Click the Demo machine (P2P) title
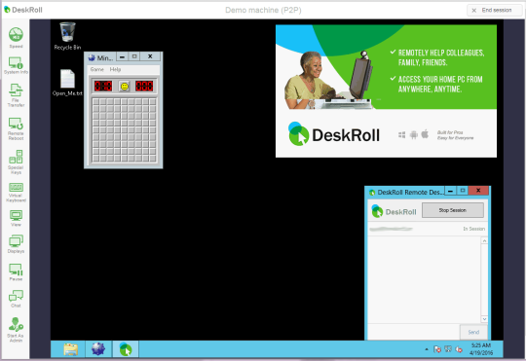This screenshot has width=526, height=361. tap(263, 10)
